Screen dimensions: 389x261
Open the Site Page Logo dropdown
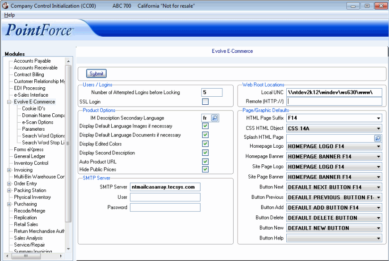coord(378,167)
